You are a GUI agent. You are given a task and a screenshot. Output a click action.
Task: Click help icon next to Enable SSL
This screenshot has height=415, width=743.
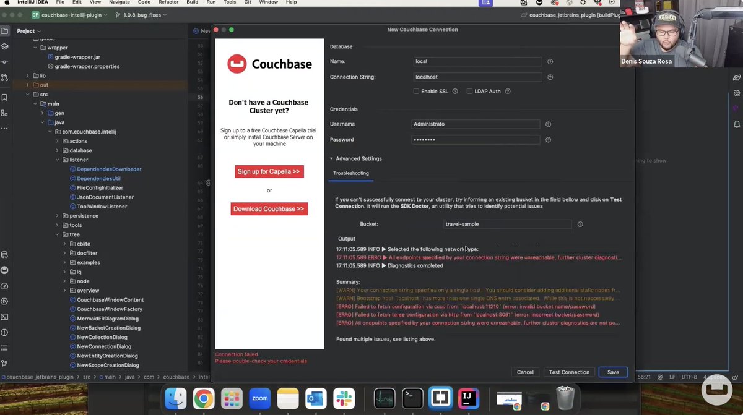[x=455, y=92]
